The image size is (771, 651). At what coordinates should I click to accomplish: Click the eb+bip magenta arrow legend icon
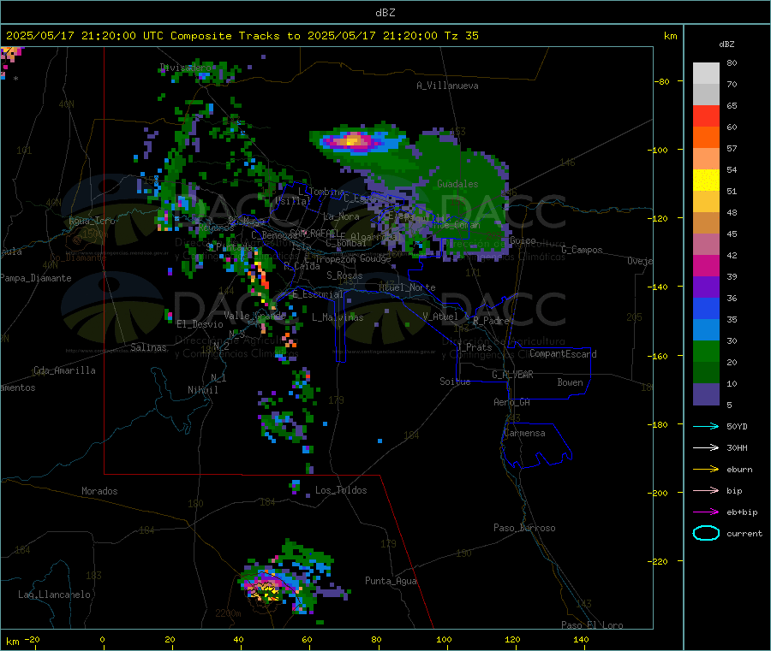(706, 512)
